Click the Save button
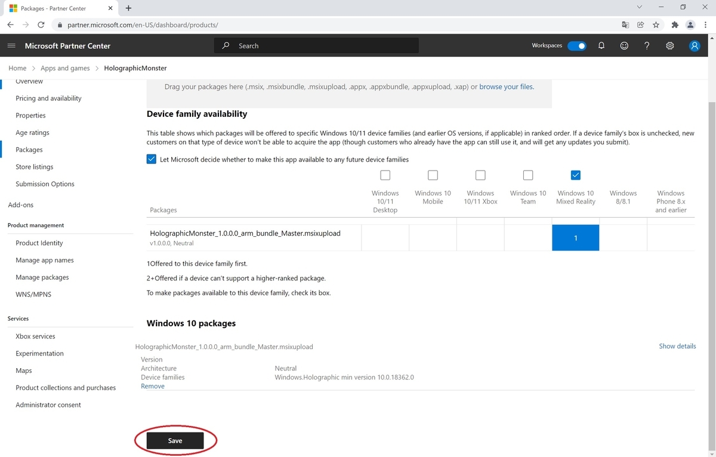Screen dimensions: 716x457 (175, 441)
